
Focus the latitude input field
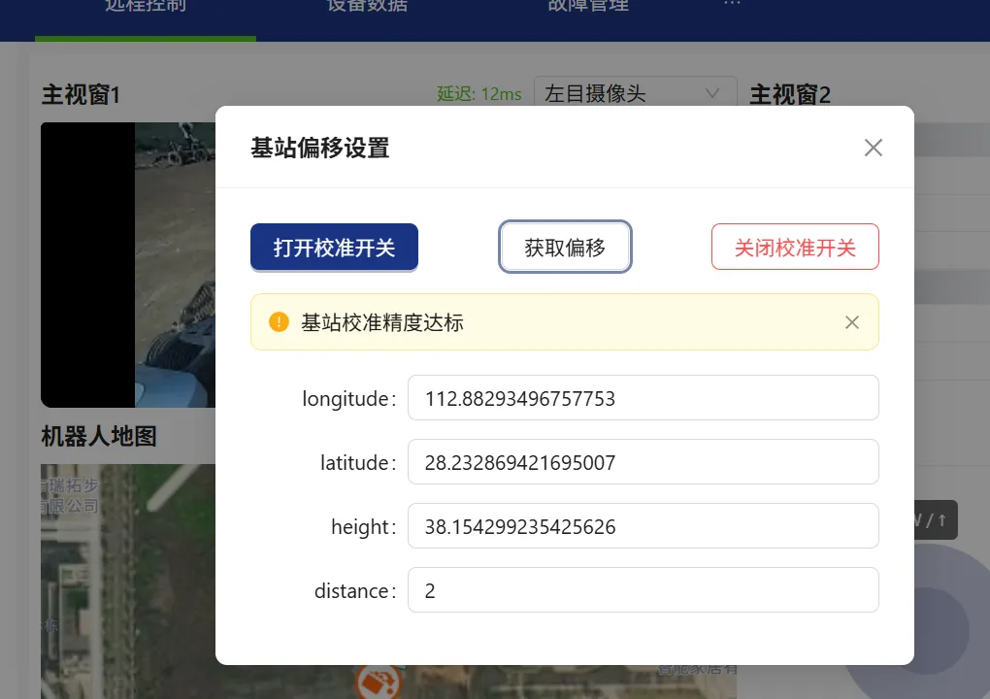coord(643,461)
